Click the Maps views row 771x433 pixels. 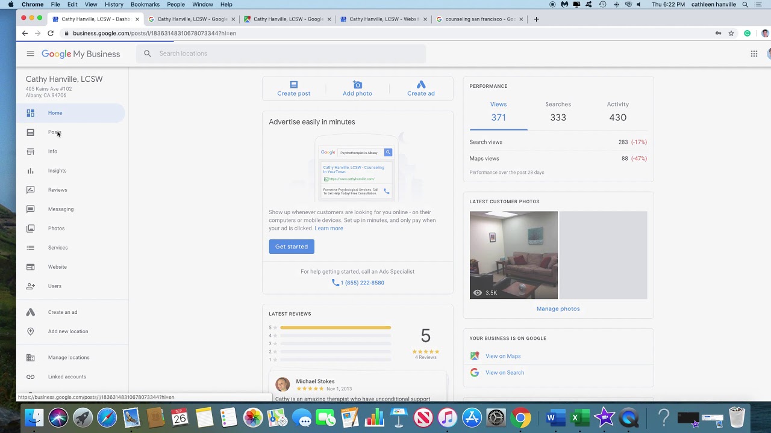558,159
